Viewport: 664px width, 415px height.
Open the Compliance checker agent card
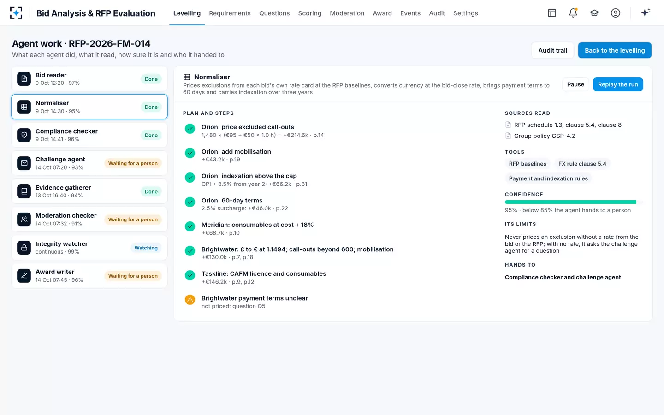pyautogui.click(x=89, y=135)
